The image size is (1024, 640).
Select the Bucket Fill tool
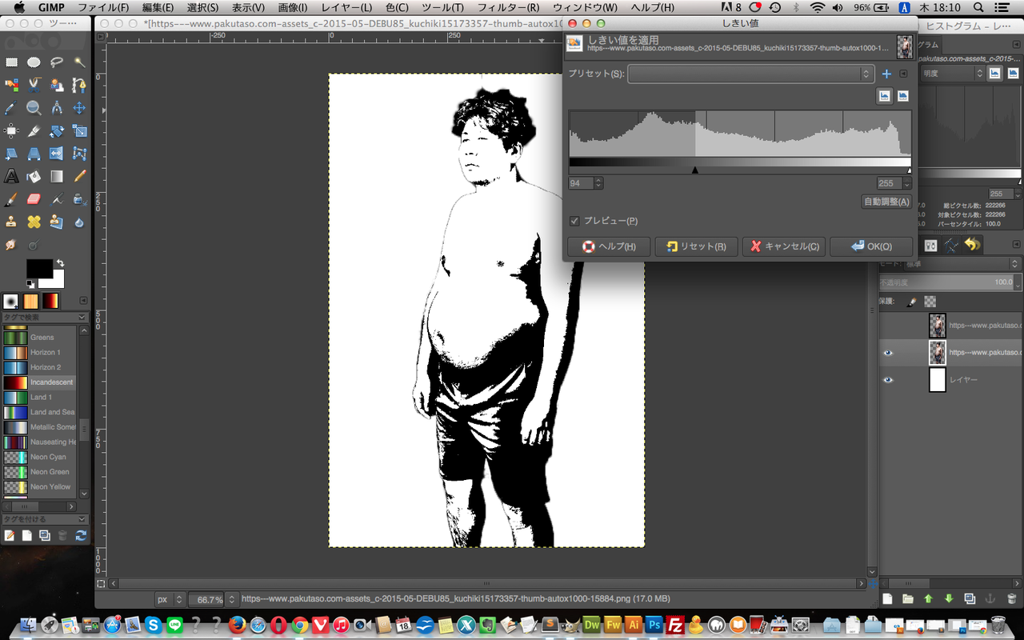[x=34, y=176]
